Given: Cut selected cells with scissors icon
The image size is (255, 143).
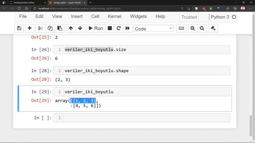Looking at the screenshot, I should [40, 28].
